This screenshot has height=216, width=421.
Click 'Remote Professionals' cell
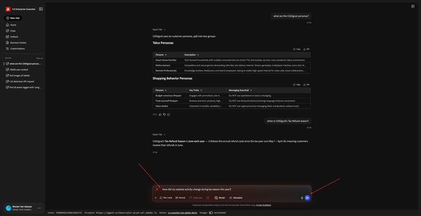point(166,71)
